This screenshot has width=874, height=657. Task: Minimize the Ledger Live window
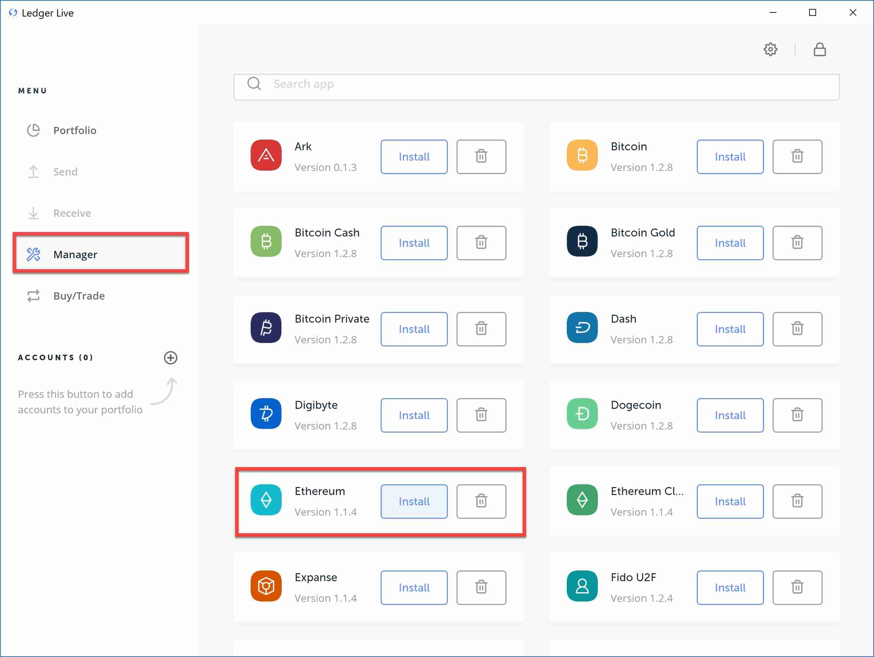pyautogui.click(x=772, y=13)
